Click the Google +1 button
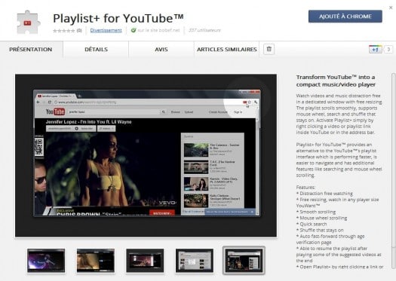The width and height of the screenshot is (396, 281). coord(376,50)
